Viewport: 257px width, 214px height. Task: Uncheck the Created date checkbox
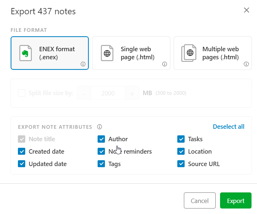(x=22, y=151)
